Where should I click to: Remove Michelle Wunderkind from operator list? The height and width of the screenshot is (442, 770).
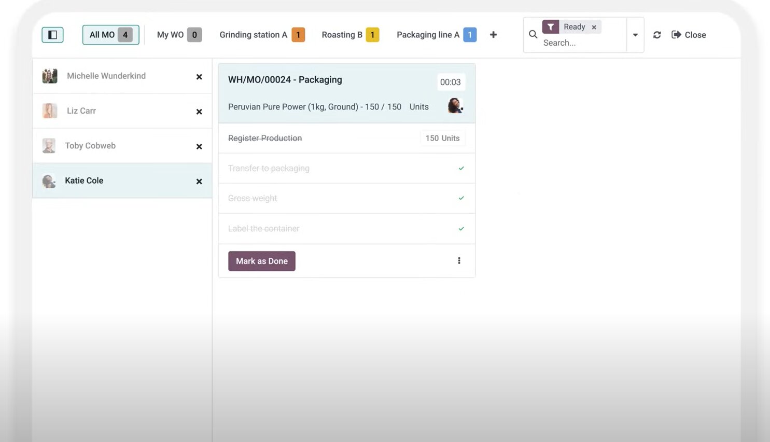coord(199,77)
